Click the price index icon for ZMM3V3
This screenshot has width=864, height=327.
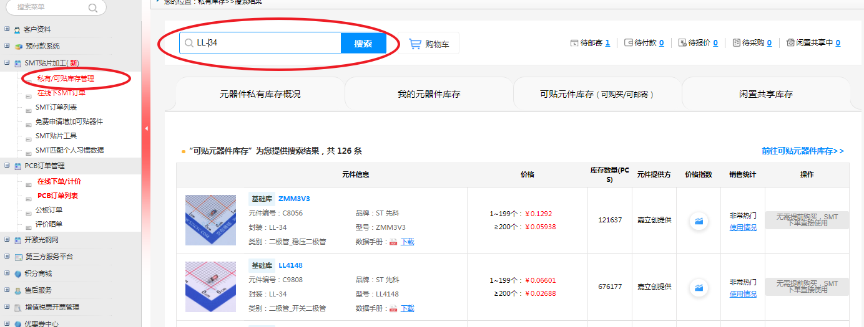tap(699, 220)
